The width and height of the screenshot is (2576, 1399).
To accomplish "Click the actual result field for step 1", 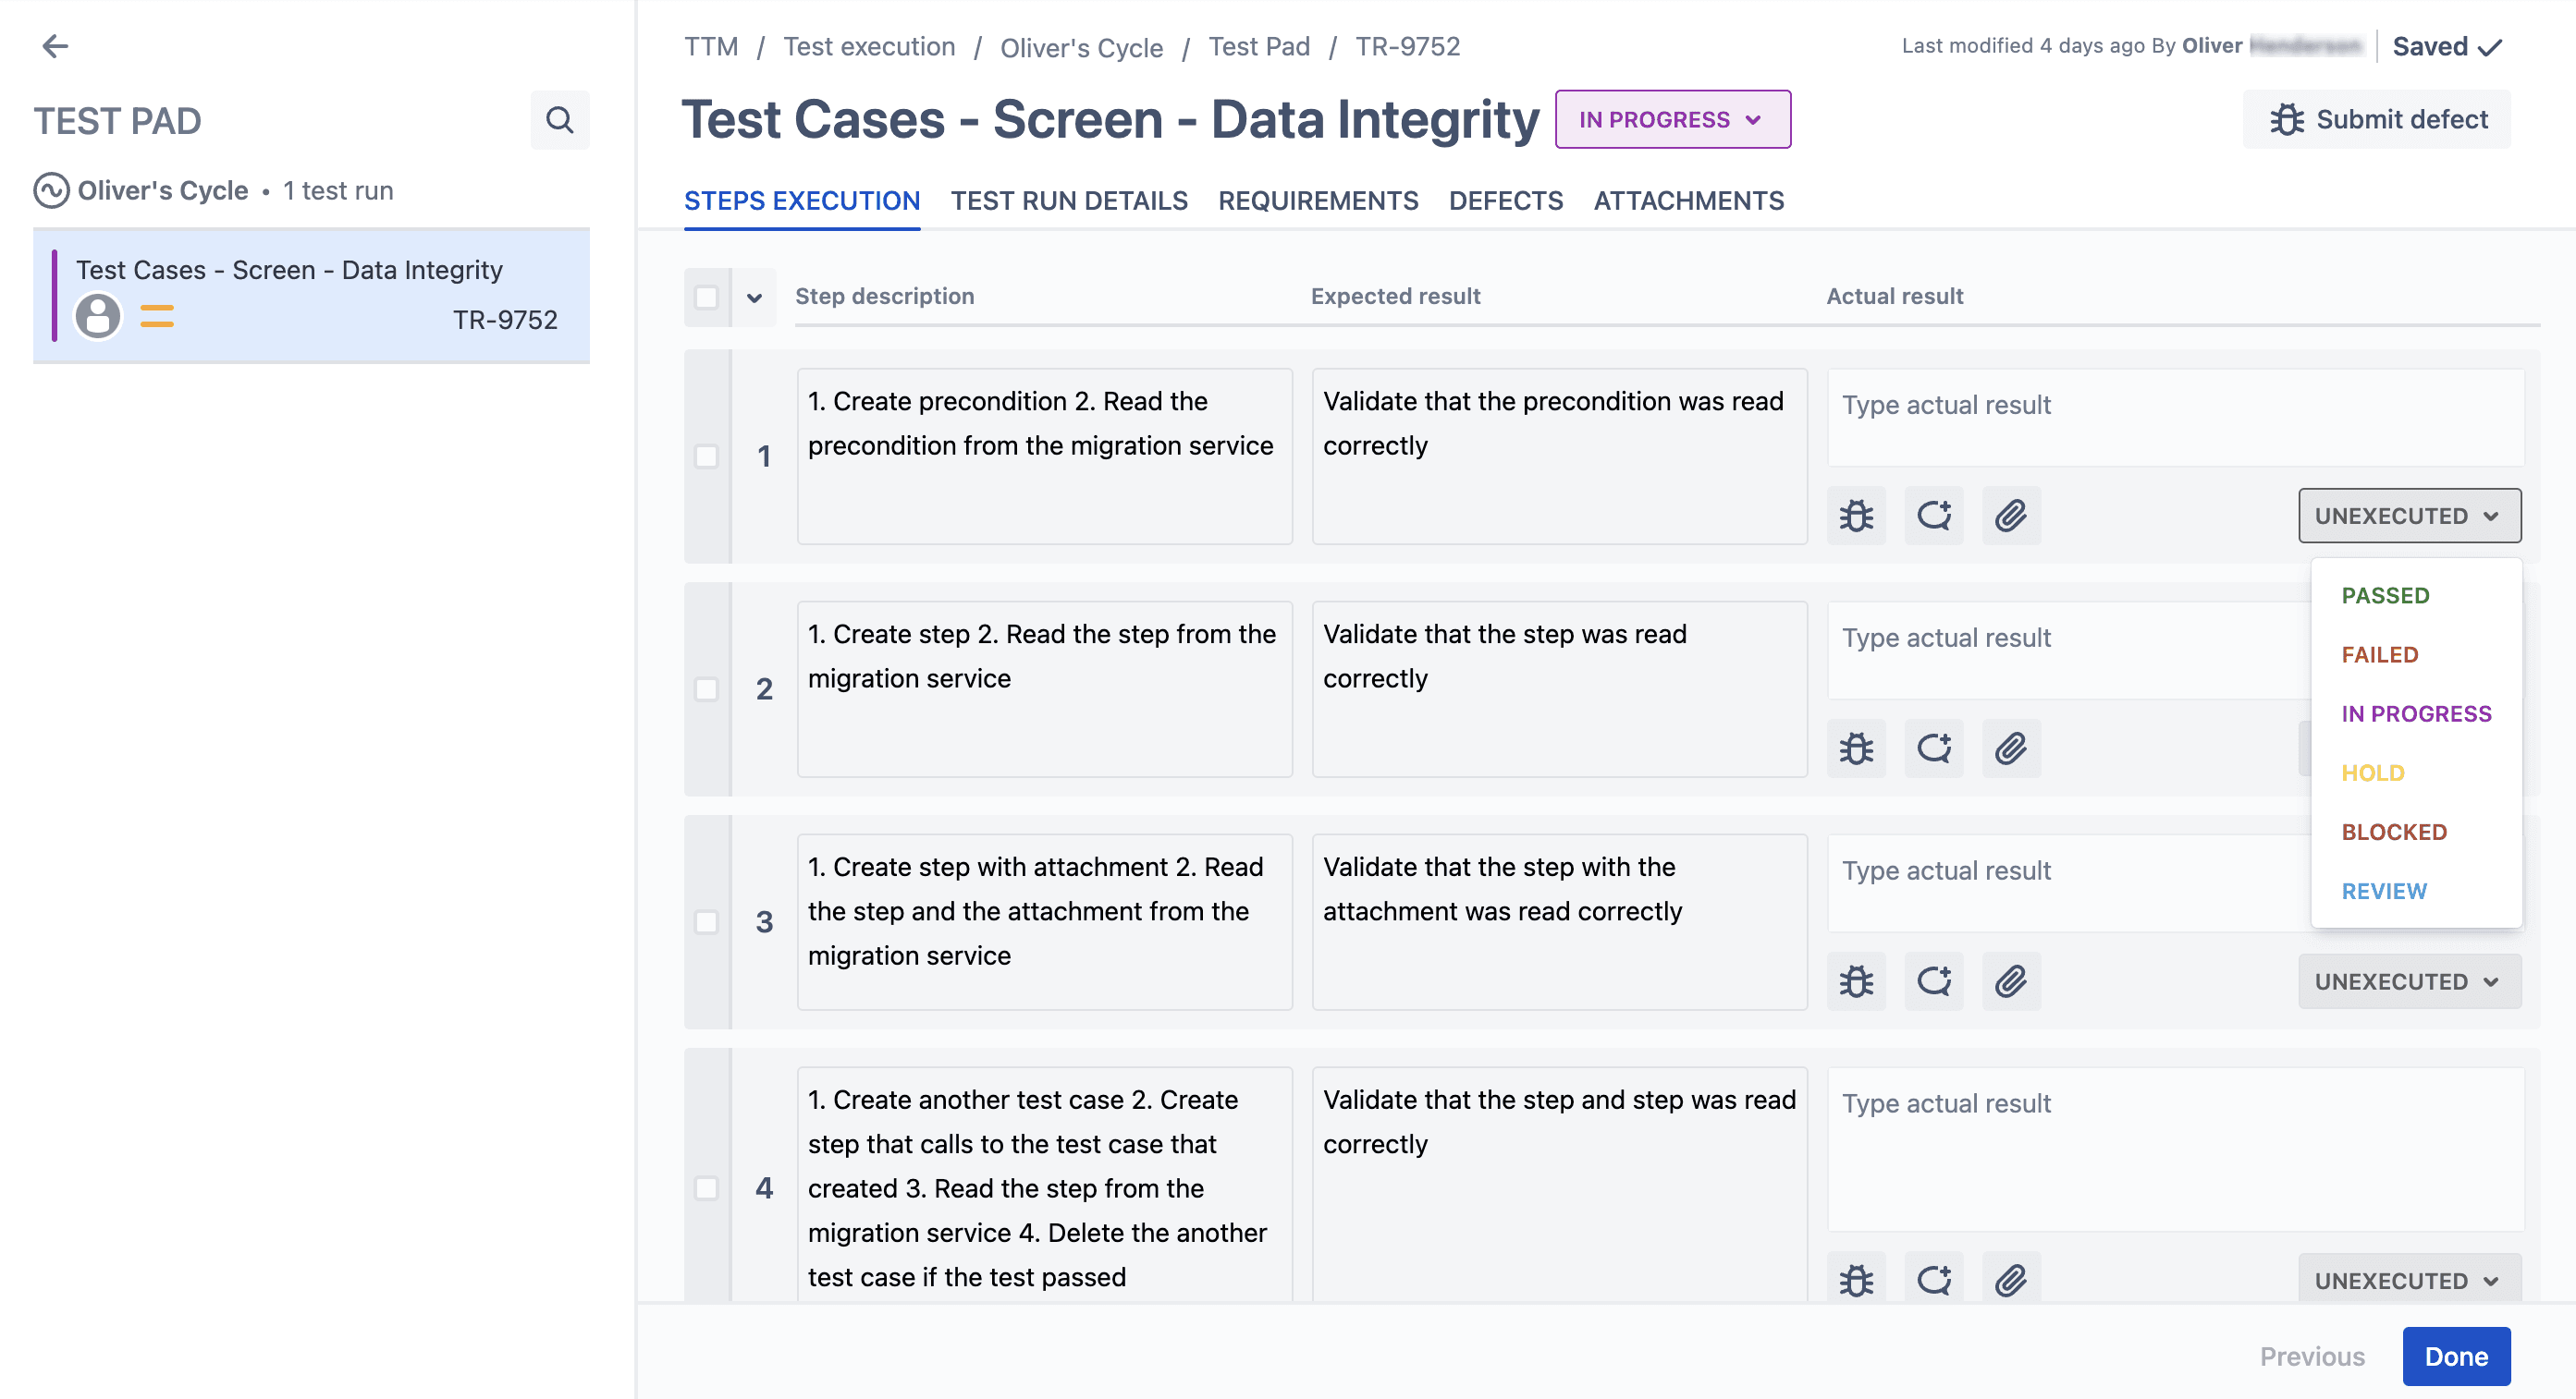I will [x=2174, y=417].
